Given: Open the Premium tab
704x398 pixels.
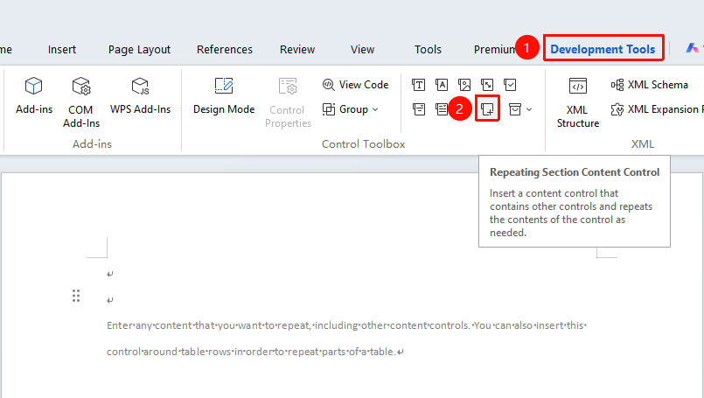Looking at the screenshot, I should click(x=494, y=49).
